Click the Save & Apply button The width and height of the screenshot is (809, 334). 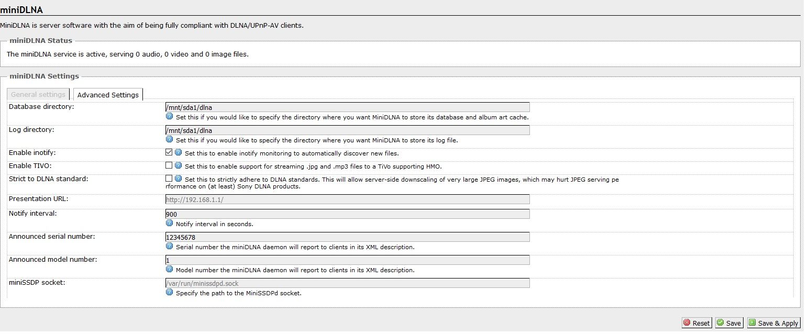(773, 323)
